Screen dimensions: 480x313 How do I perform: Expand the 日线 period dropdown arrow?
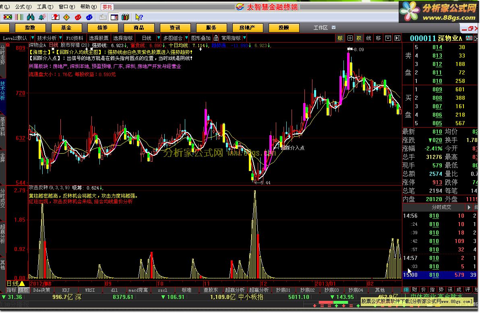click(158, 38)
